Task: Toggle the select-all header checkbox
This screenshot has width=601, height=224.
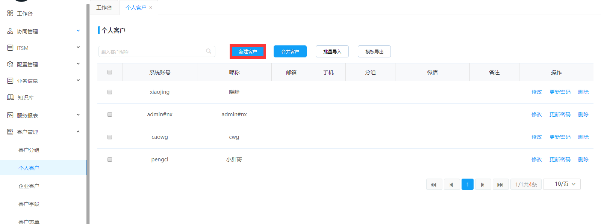Action: (x=110, y=72)
